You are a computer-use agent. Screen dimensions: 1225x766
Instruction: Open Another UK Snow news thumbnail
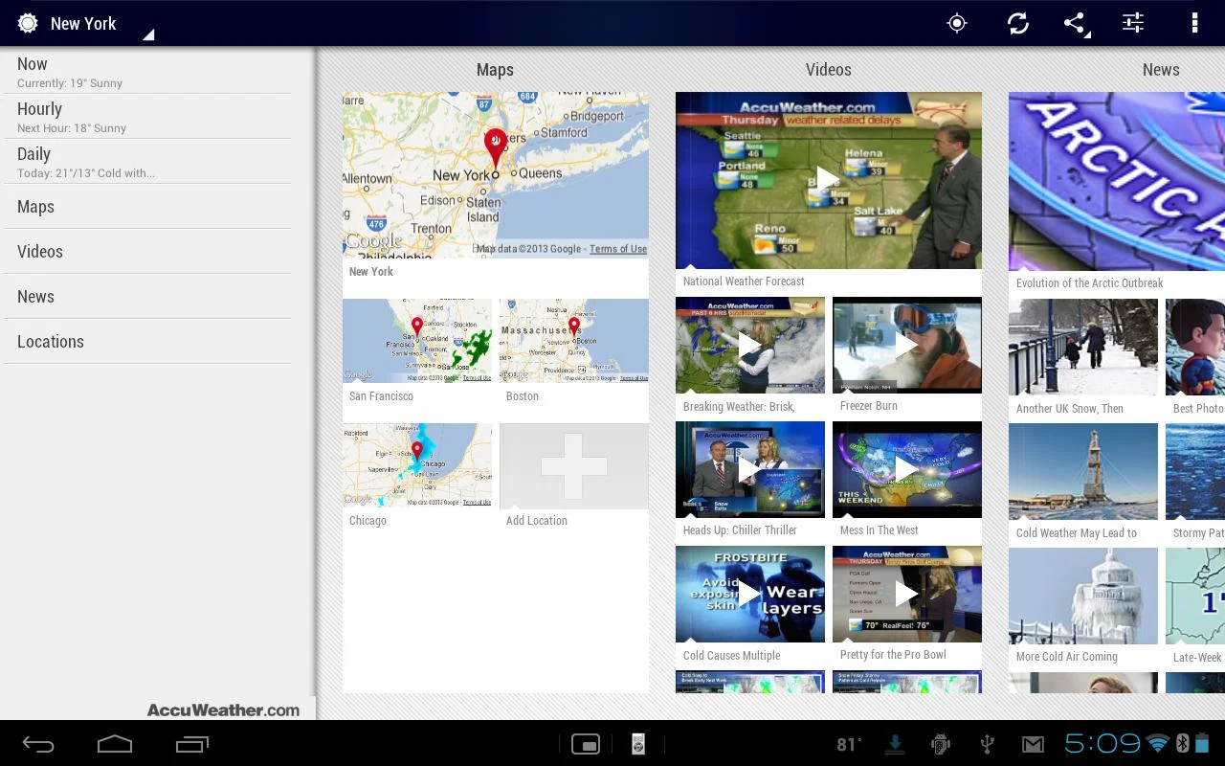1083,347
